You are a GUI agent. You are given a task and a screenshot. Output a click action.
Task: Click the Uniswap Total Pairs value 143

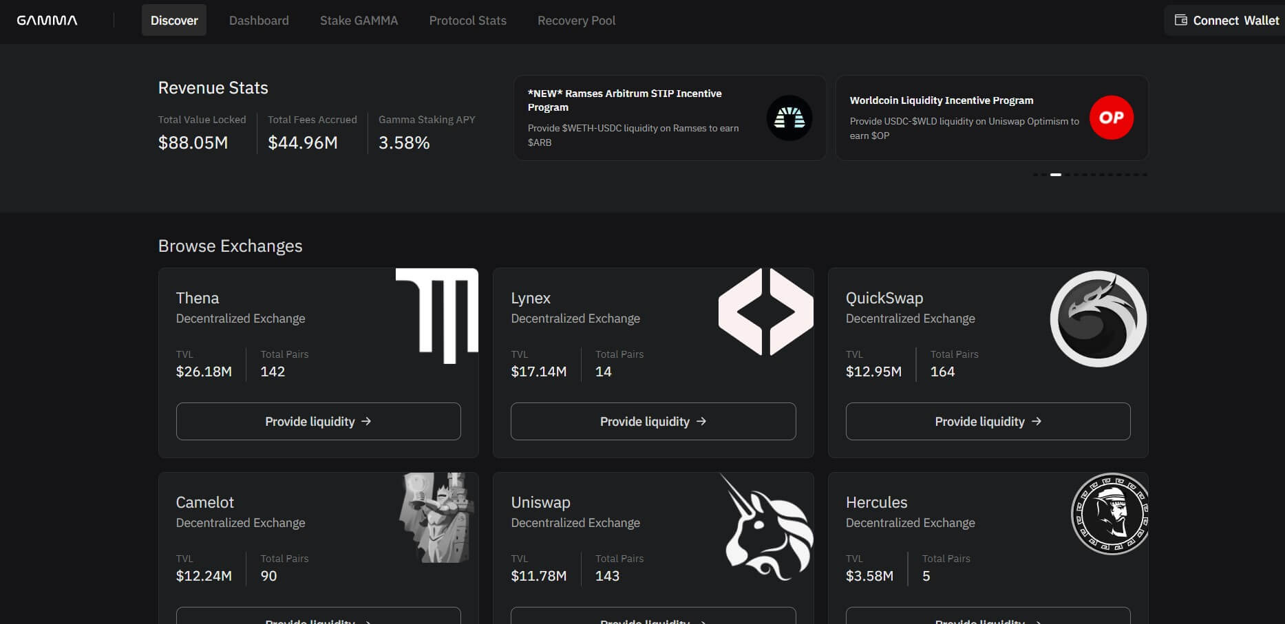(607, 576)
